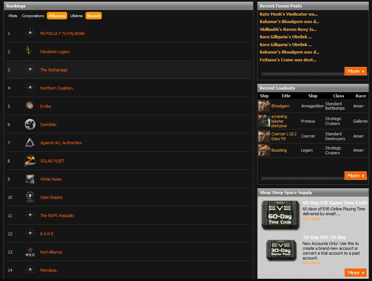Viewport: 372px width, 281px height.
Task: Switch rankings to Corporations tab
Action: 33,16
